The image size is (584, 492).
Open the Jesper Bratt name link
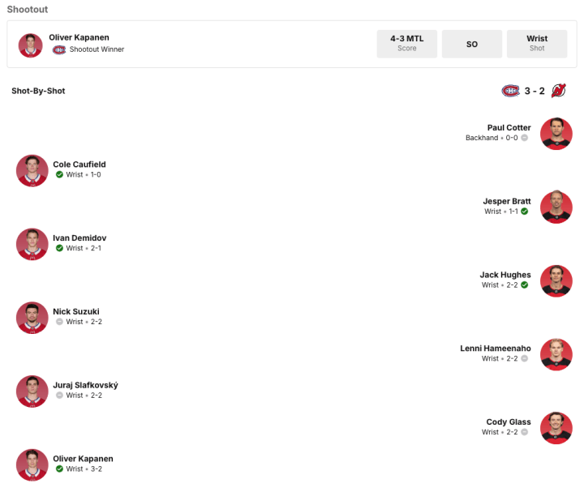[507, 201]
